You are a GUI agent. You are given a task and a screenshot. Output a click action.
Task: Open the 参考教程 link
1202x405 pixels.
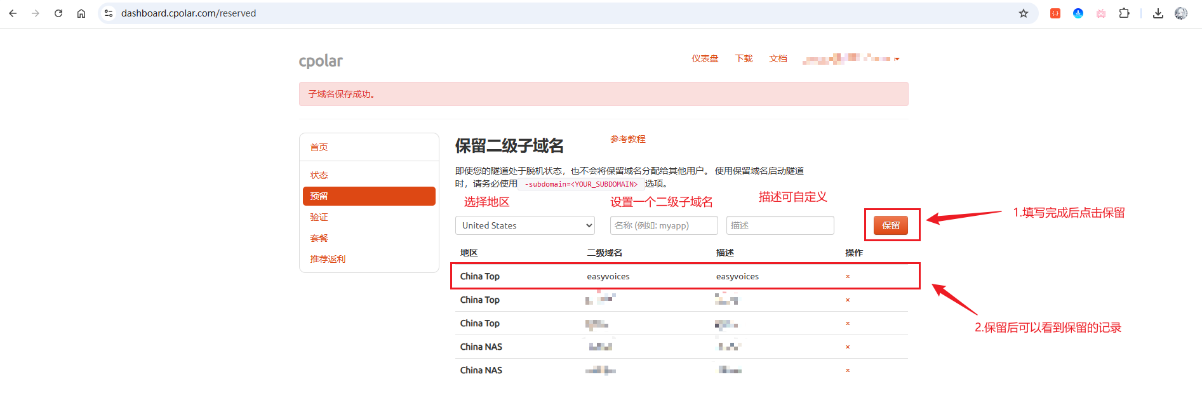click(627, 139)
